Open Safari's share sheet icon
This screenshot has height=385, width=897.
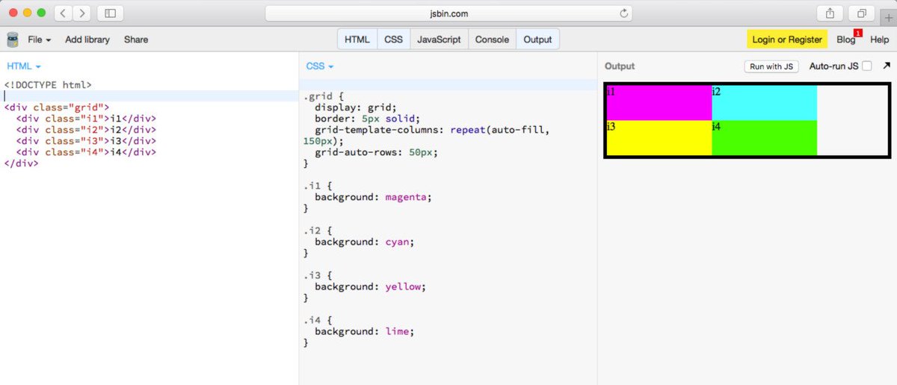pos(830,13)
